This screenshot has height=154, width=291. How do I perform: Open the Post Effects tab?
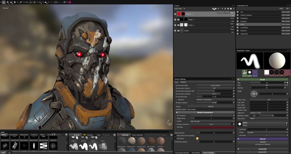196,153
